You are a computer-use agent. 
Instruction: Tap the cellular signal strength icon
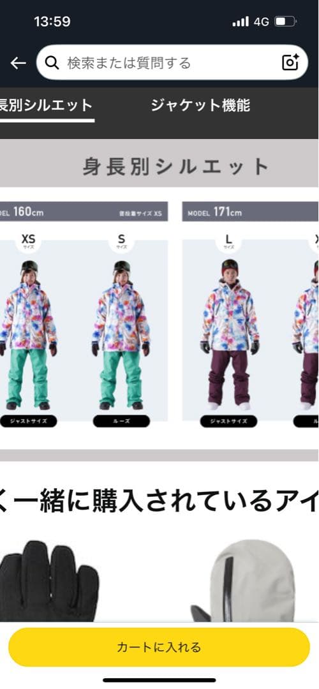241,22
